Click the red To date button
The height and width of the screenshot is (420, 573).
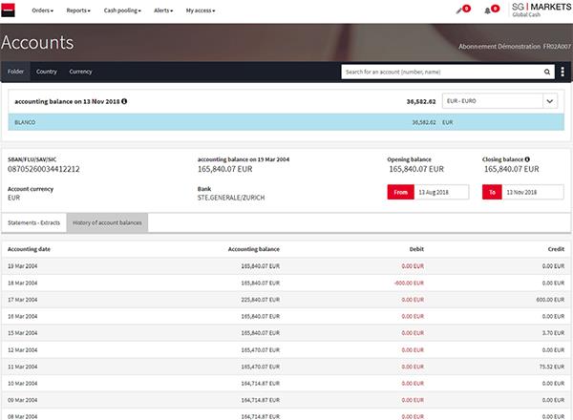495,192
